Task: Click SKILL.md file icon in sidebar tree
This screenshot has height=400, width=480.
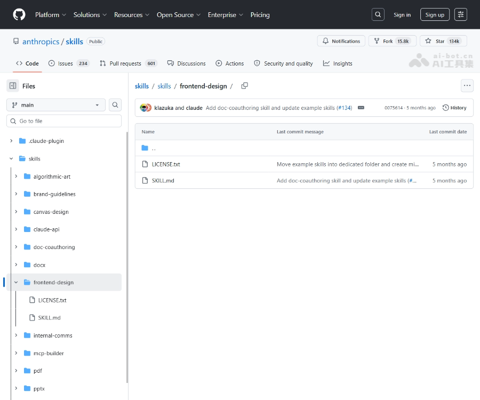Action: point(32,318)
